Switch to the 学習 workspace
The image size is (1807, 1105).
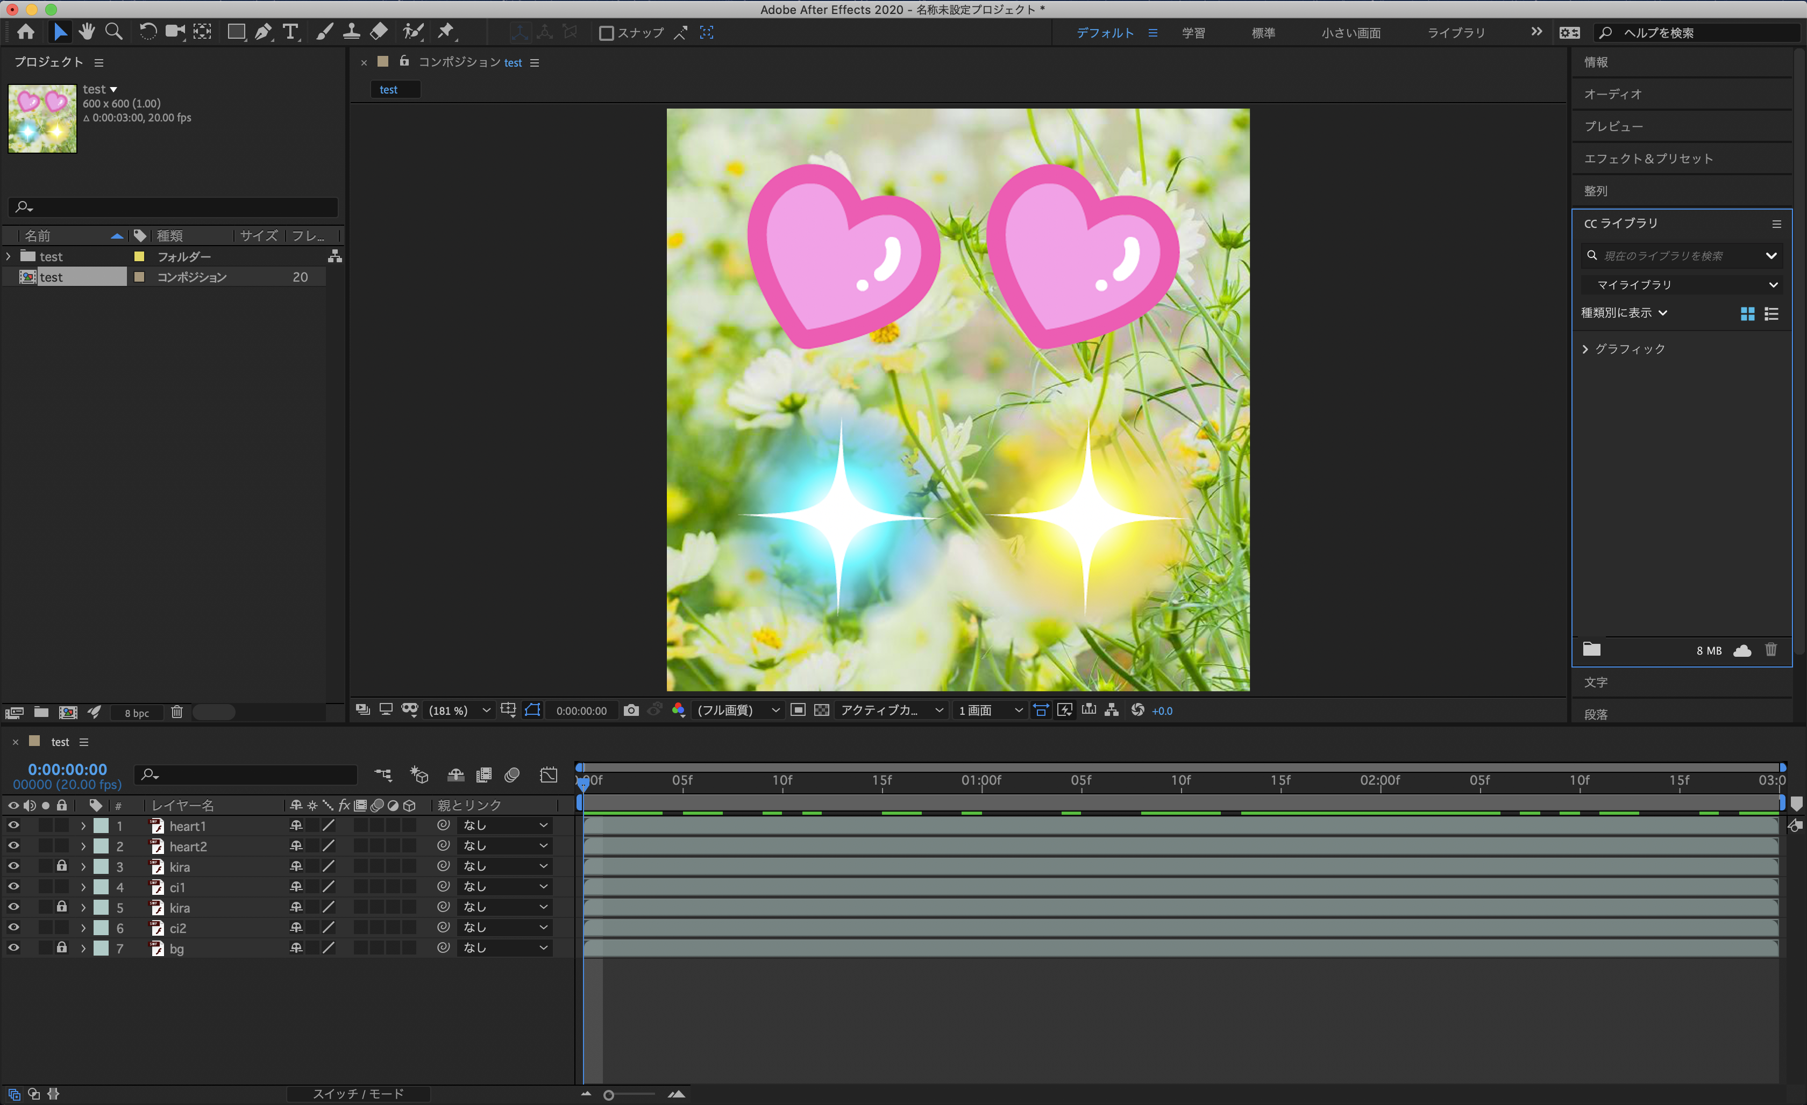coord(1193,33)
